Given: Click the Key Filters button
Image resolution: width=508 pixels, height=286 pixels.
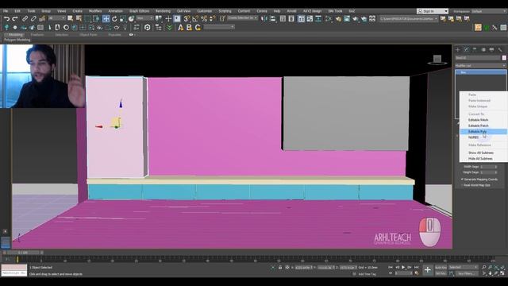Looking at the screenshot, I should point(467,273).
